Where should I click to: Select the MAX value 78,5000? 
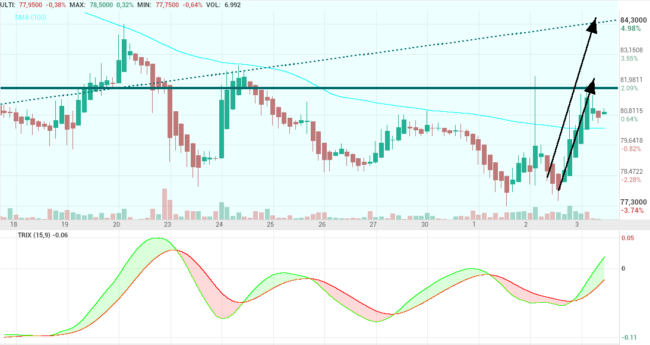click(x=102, y=5)
